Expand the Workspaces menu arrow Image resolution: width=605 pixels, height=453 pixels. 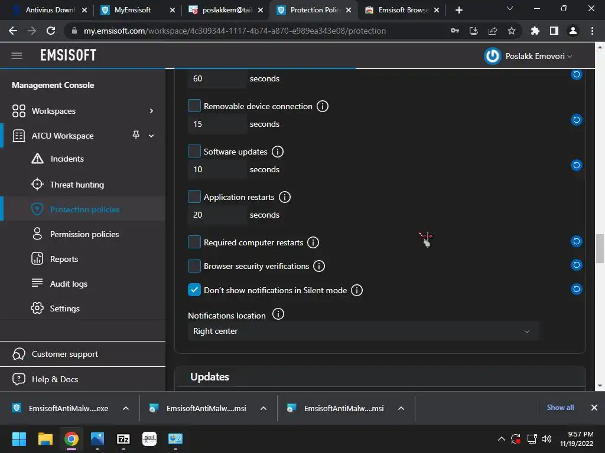point(151,111)
